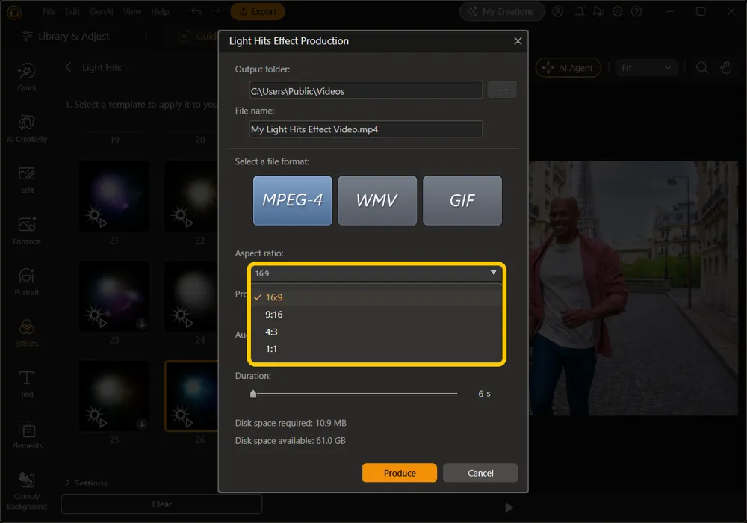The image size is (747, 523).
Task: Open the help question mark icon
Action: 636,11
